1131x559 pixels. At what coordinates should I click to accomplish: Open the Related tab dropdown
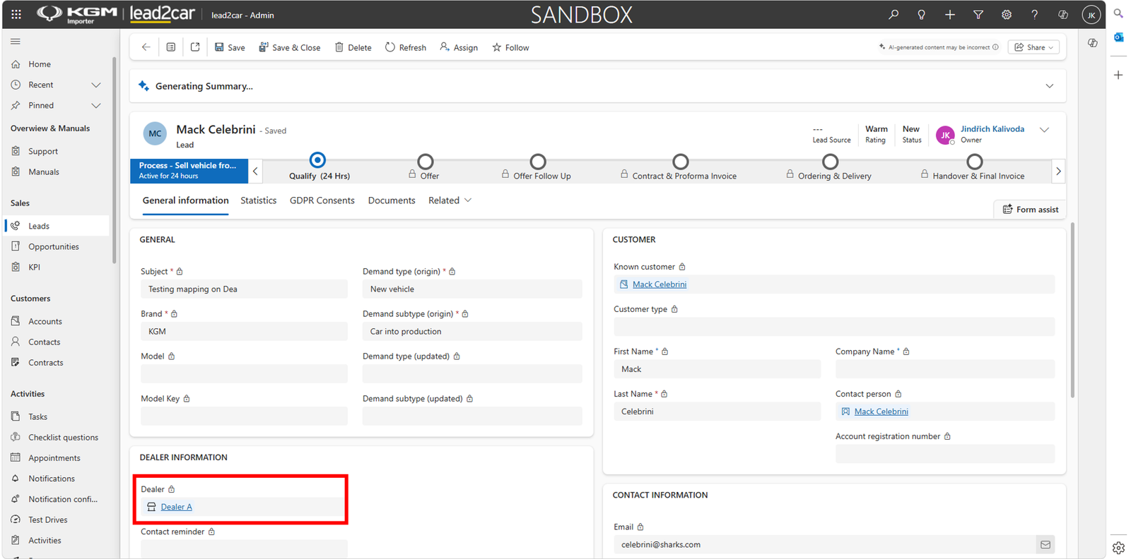click(450, 200)
